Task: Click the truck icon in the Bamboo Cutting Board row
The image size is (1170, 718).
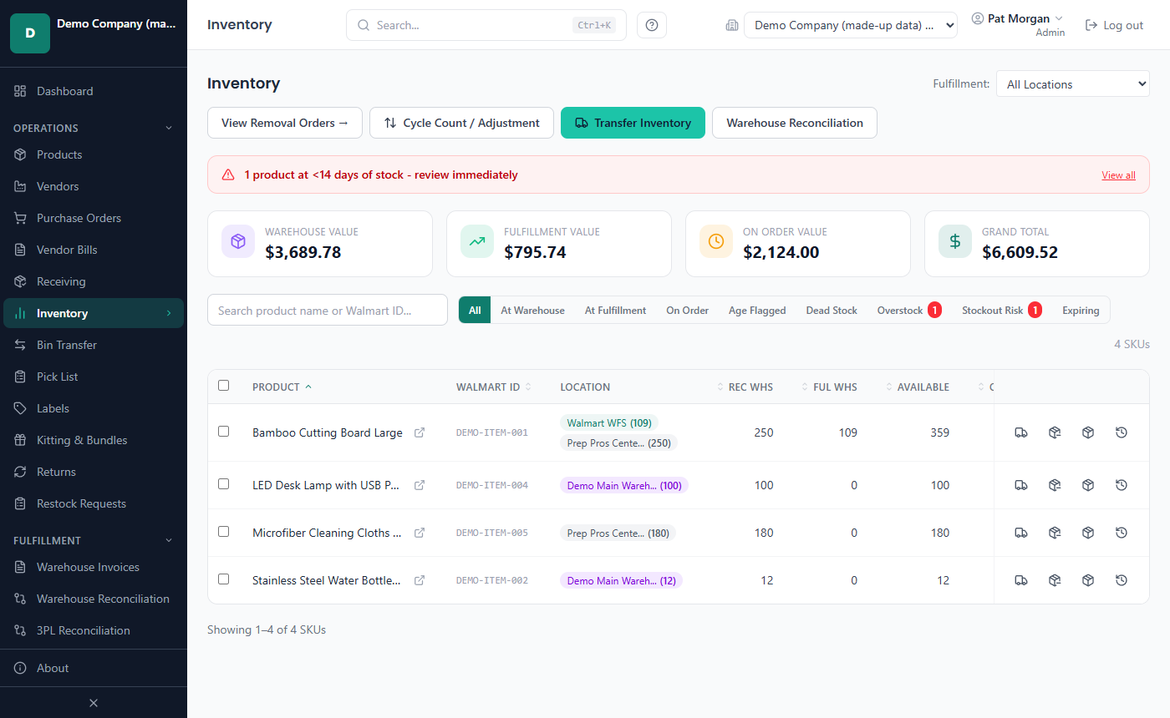Action: pyautogui.click(x=1021, y=432)
